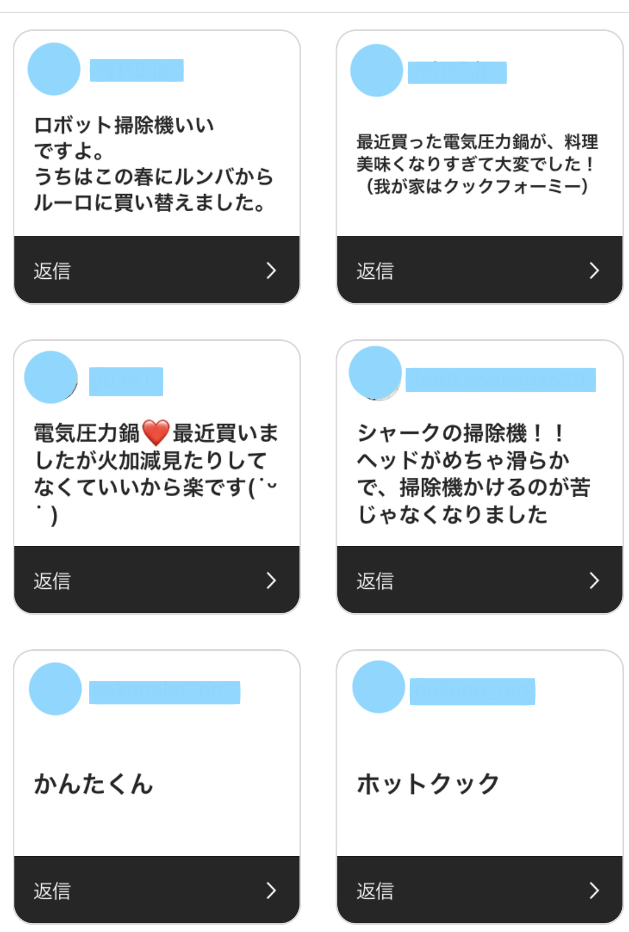Viewport: 629px width, 932px height.
Task: Reply (返信) to the 電気圧力鍋 heart message
Action: click(52, 580)
